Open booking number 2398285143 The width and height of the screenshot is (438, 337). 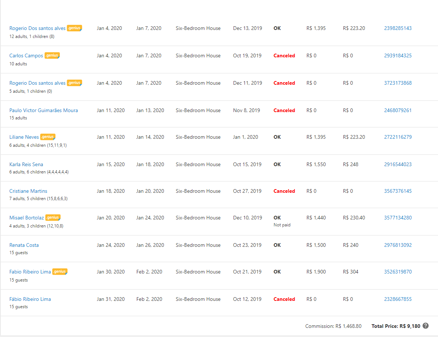coord(398,28)
